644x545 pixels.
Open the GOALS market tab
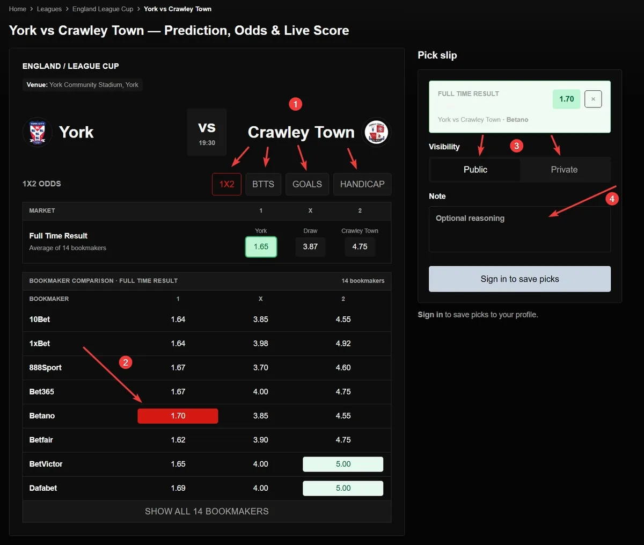tap(307, 184)
